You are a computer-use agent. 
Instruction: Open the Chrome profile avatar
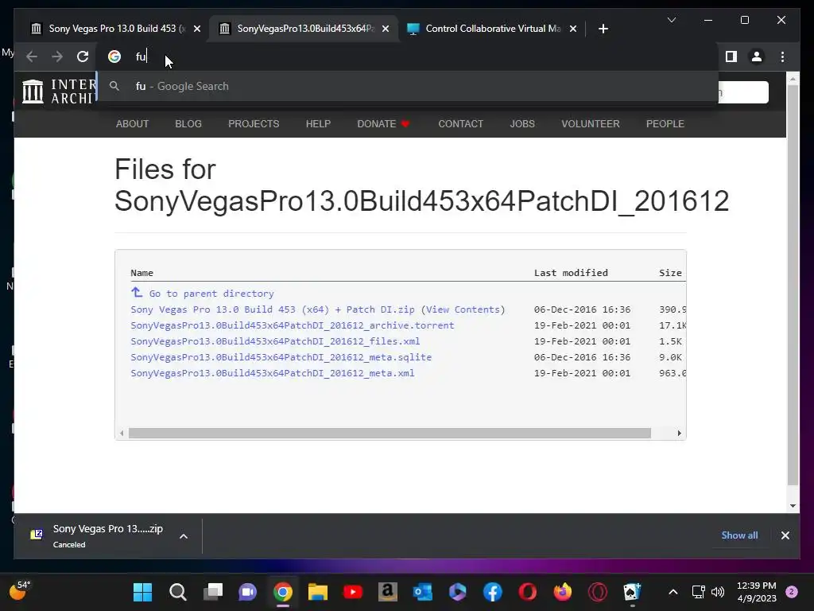[x=757, y=56]
